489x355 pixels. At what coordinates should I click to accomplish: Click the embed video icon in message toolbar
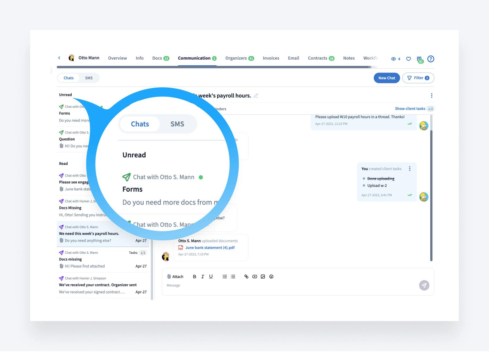pos(255,276)
